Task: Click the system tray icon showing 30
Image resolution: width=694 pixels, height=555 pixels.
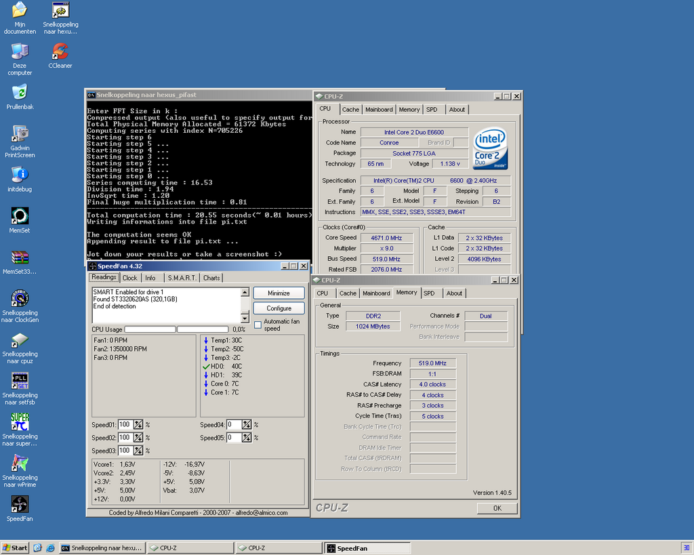Action: 687,548
